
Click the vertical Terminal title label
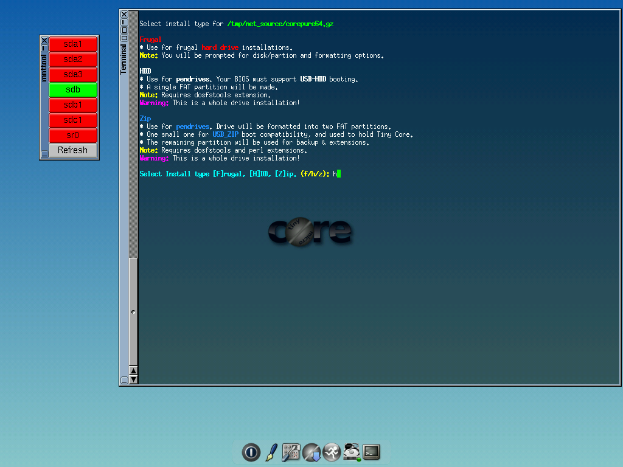(124, 59)
